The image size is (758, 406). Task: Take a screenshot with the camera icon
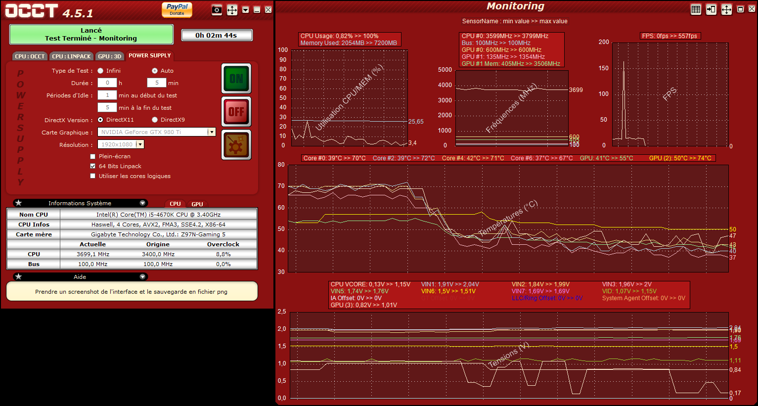click(x=217, y=10)
